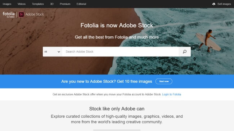The width and height of the screenshot is (234, 131).
Task: Open the All category dropdown
Action: click(x=53, y=51)
